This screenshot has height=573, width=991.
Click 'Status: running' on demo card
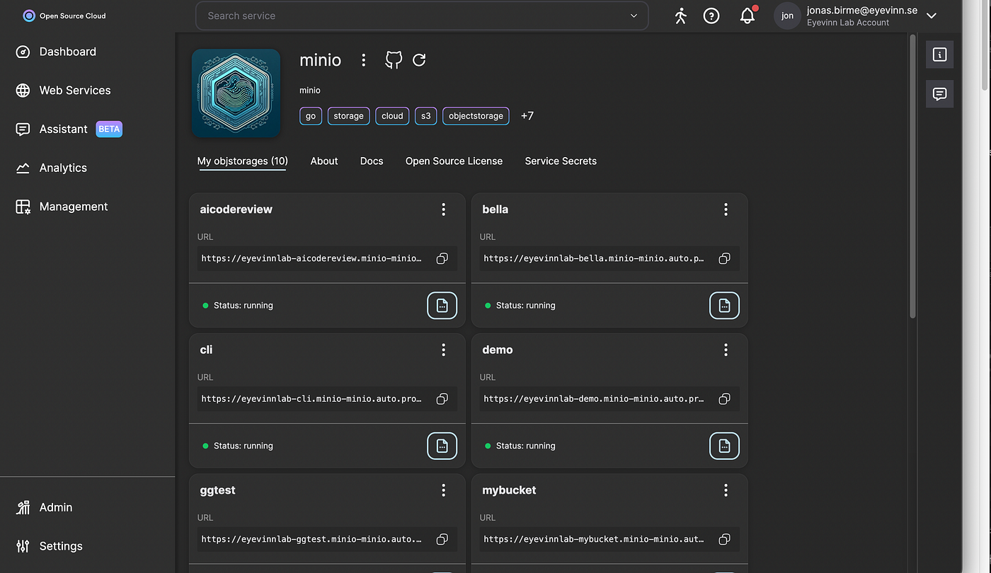click(x=525, y=446)
